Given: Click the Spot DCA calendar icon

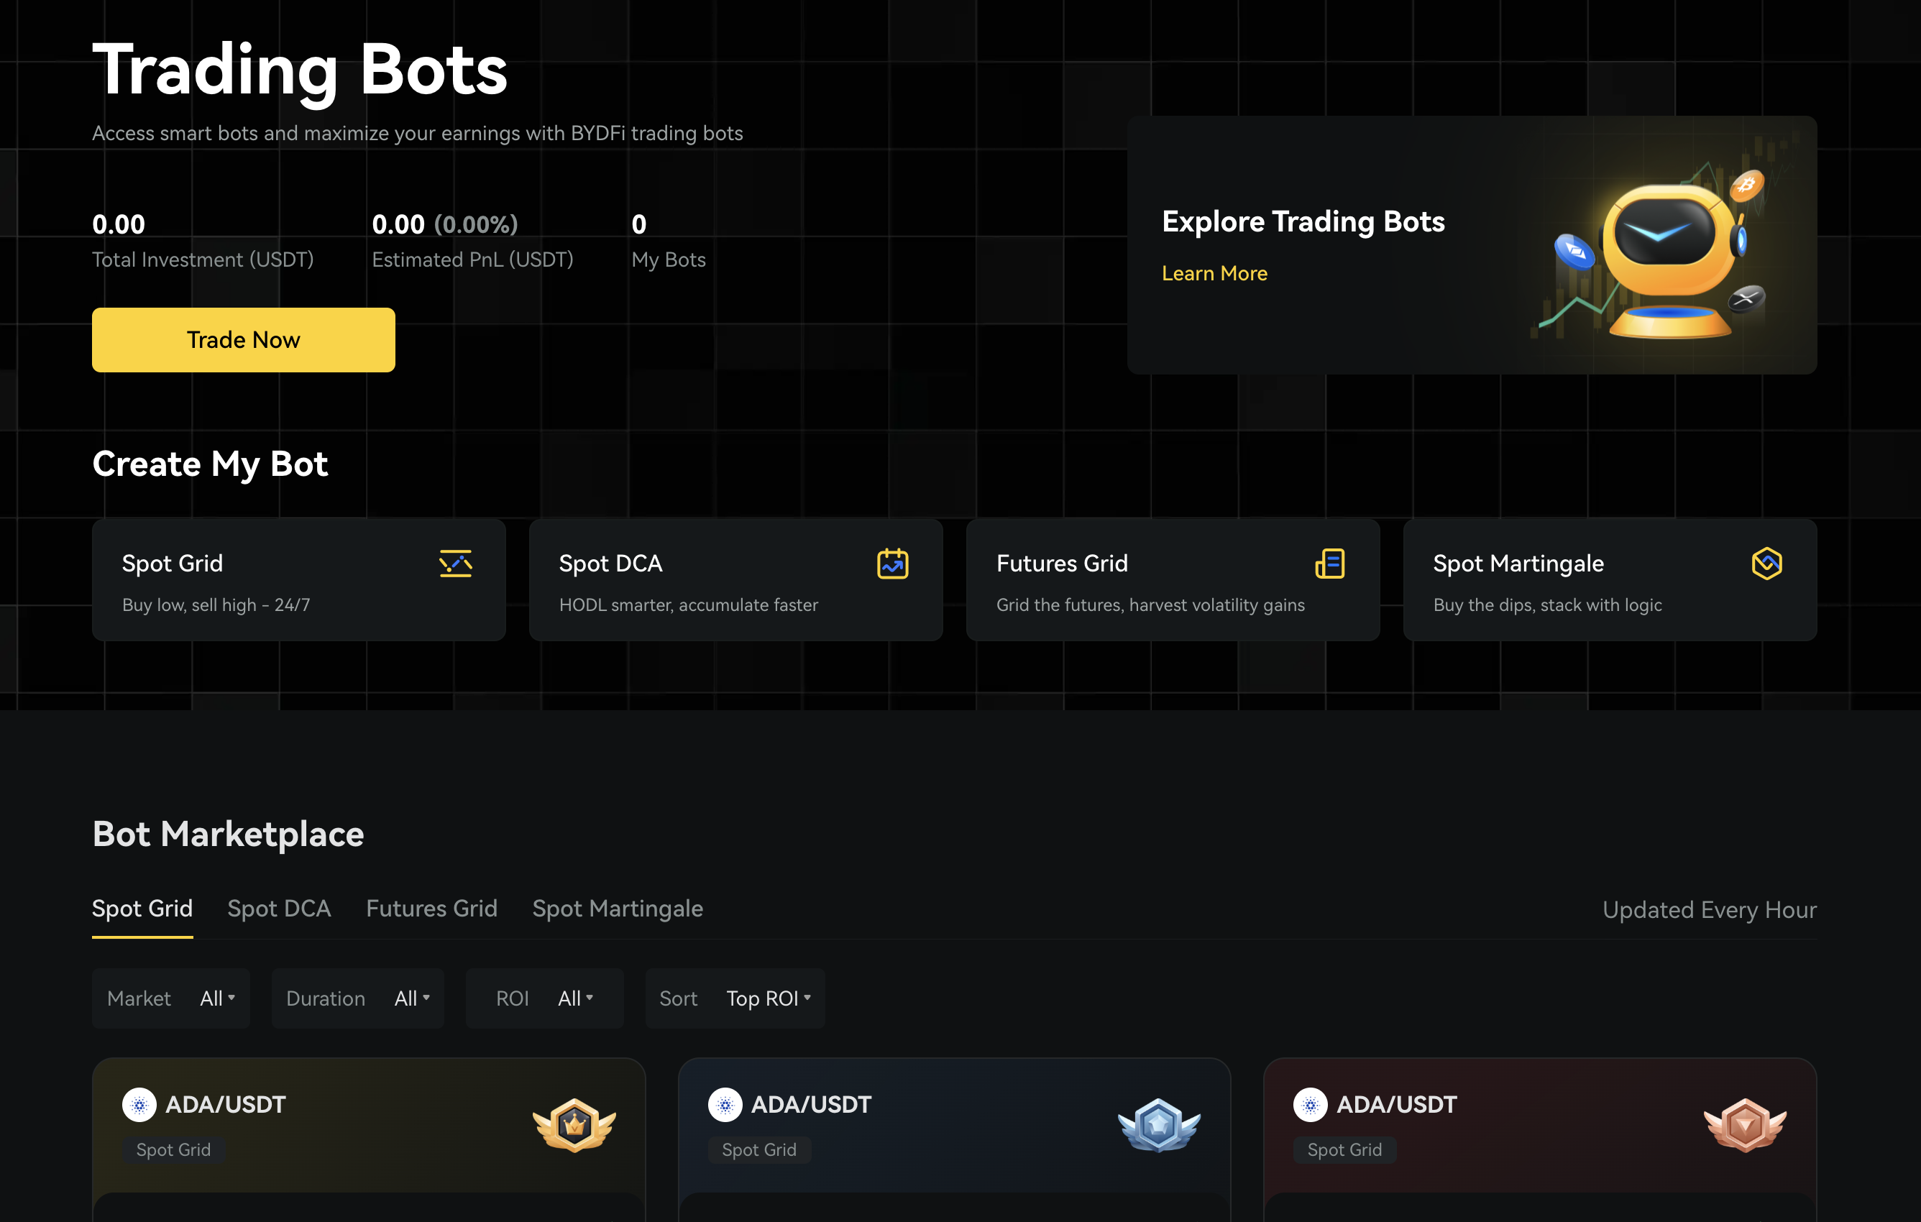Looking at the screenshot, I should click(892, 563).
